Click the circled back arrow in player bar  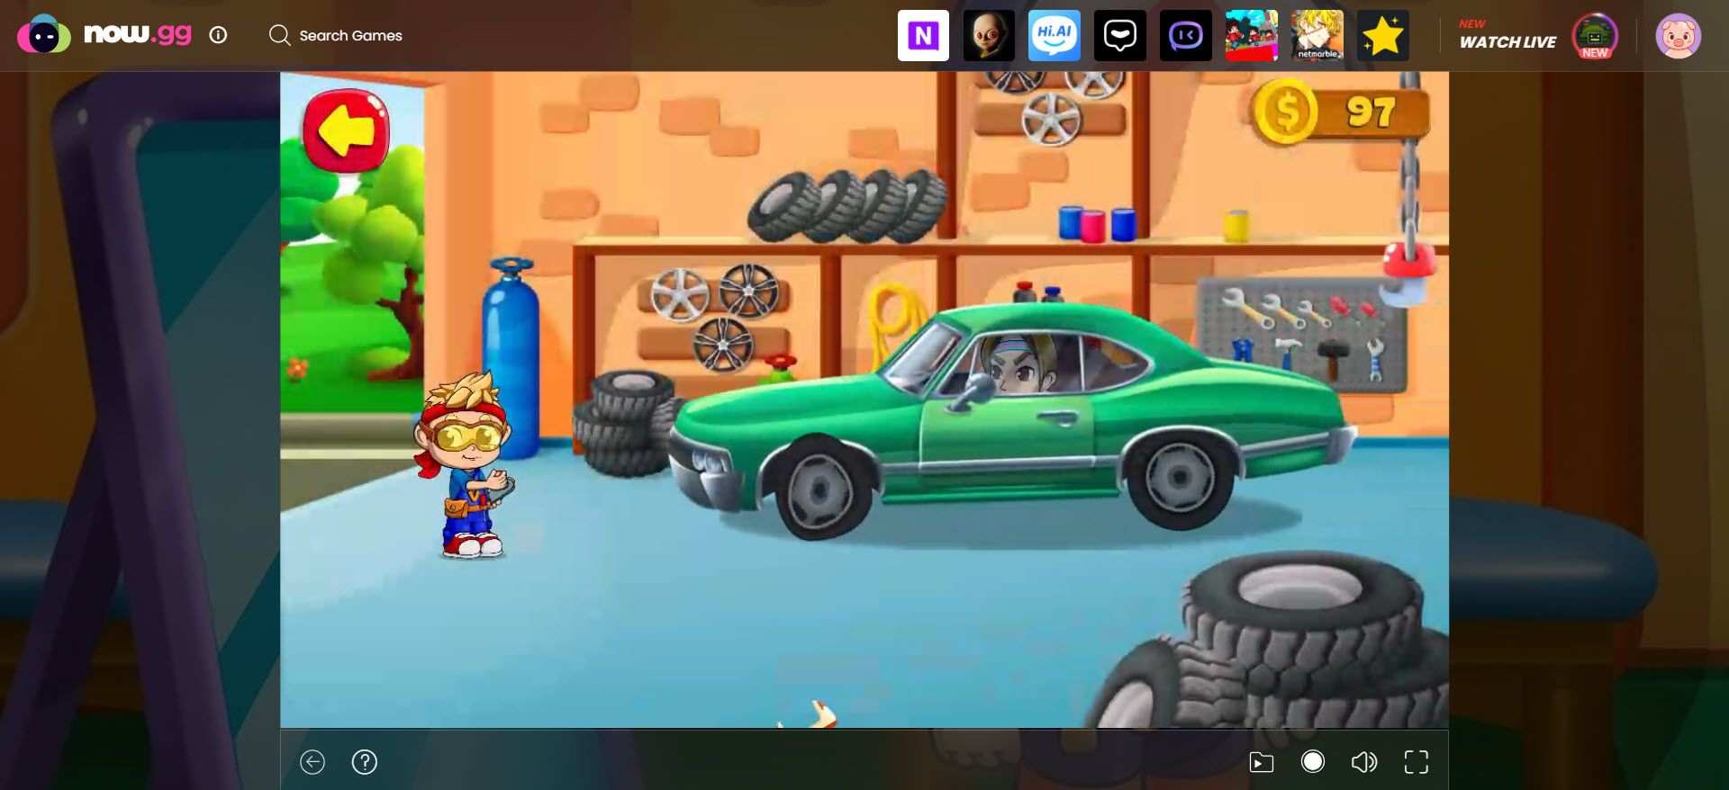click(312, 762)
